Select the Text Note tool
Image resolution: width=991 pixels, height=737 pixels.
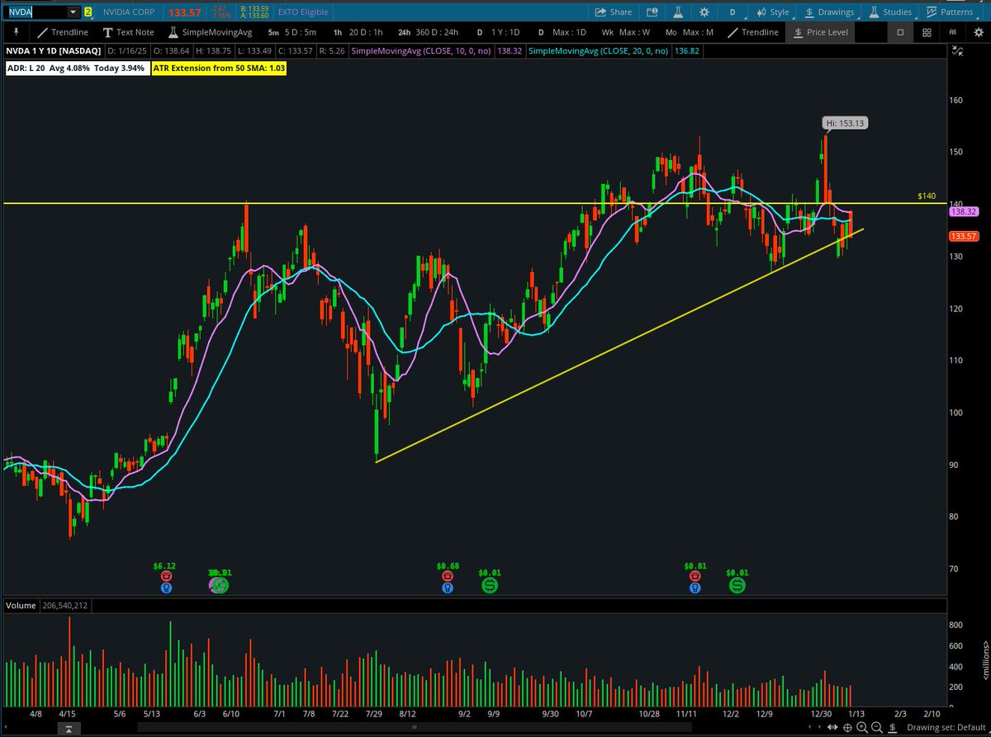click(x=128, y=33)
